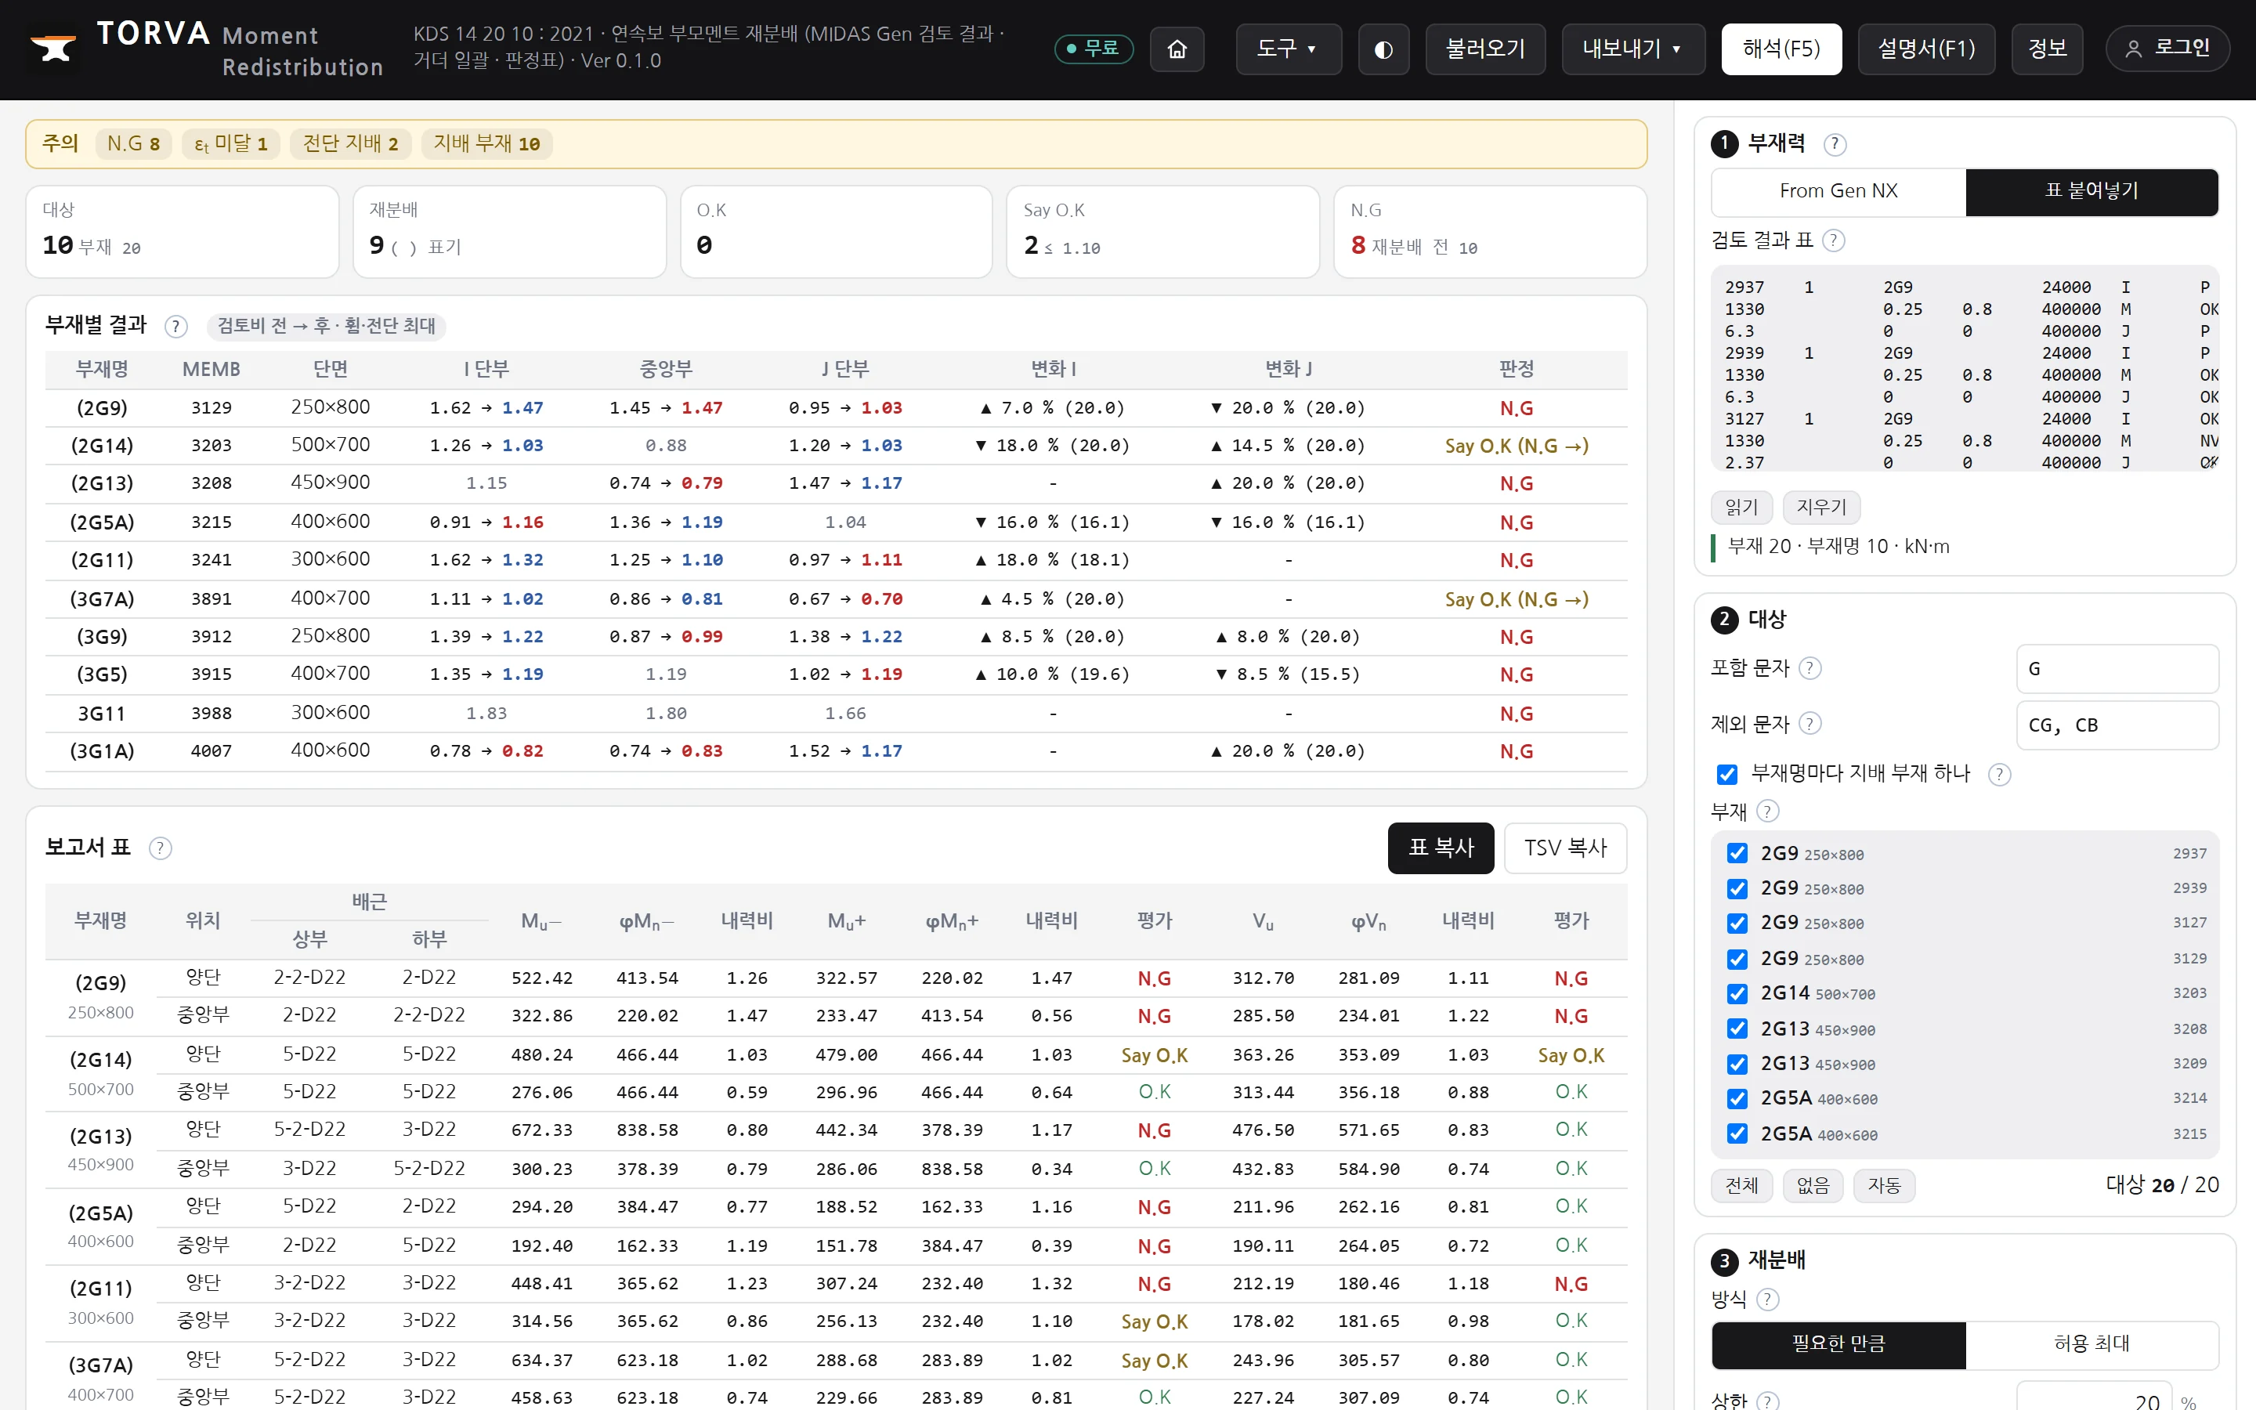Select the 허용 최대 method tab
The height and width of the screenshot is (1410, 2256).
click(2092, 1343)
